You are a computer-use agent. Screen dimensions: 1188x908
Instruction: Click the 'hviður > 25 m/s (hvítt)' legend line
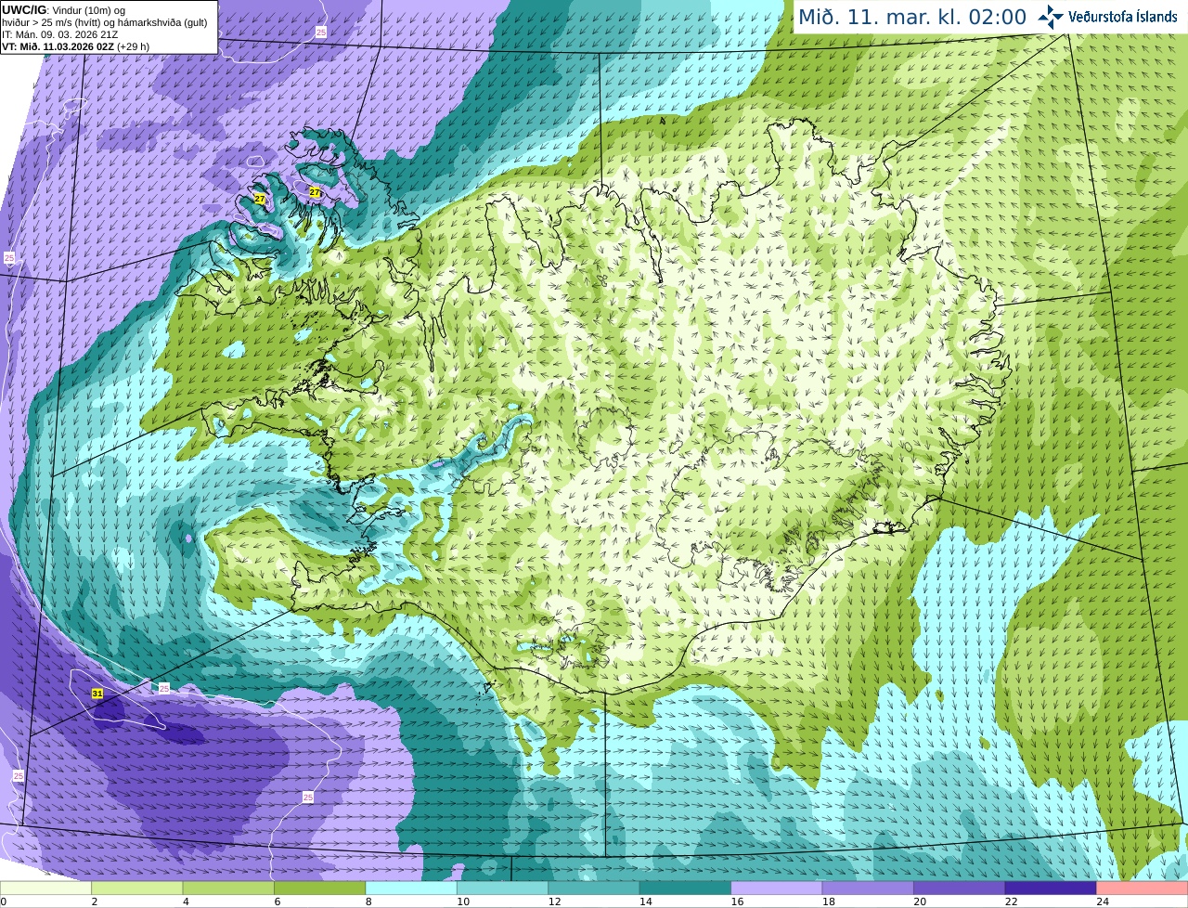pyautogui.click(x=104, y=21)
